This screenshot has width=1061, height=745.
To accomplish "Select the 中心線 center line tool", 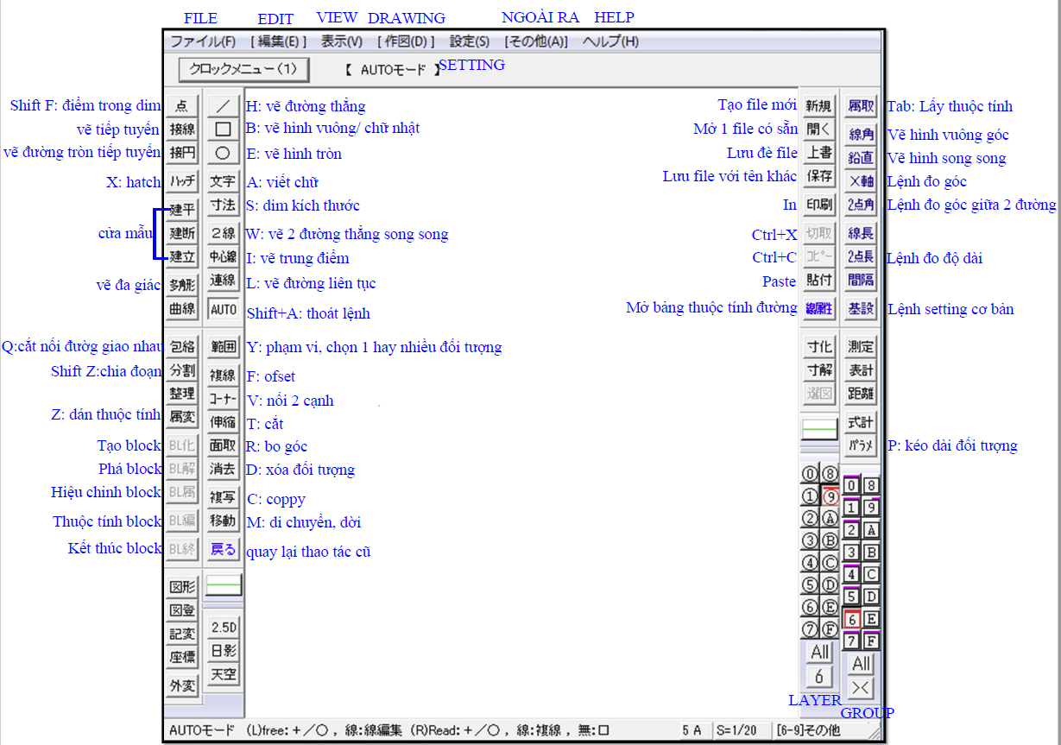I will tap(224, 256).
